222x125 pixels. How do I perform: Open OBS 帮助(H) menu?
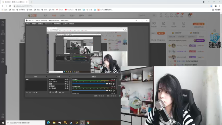click(x=72, y=24)
